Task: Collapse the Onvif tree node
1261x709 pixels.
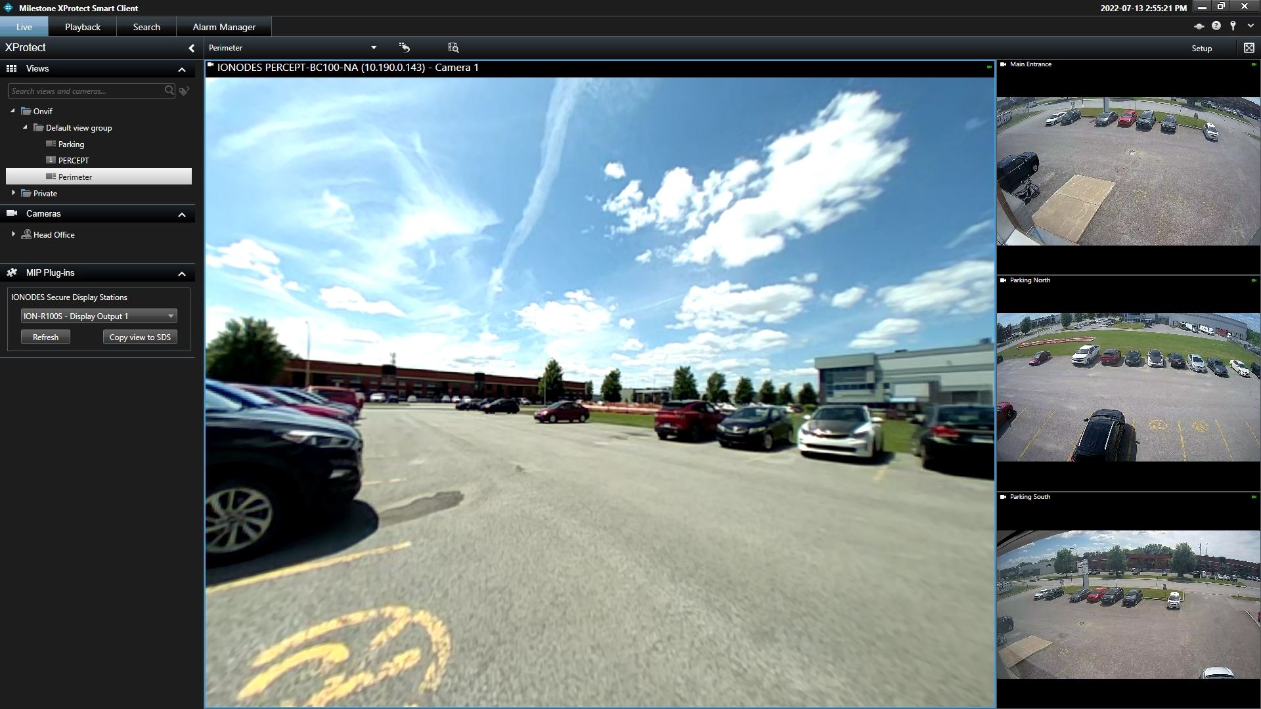Action: pyautogui.click(x=12, y=111)
